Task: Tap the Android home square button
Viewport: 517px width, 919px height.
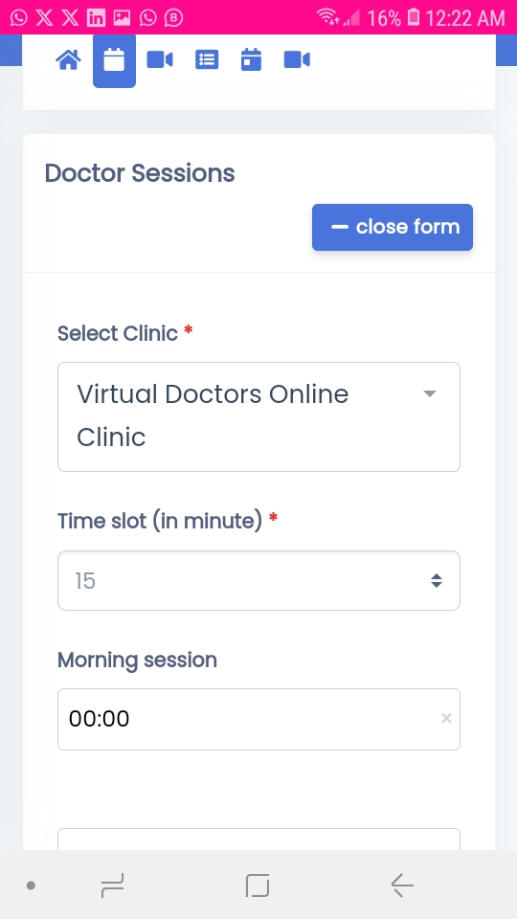Action: tap(258, 885)
